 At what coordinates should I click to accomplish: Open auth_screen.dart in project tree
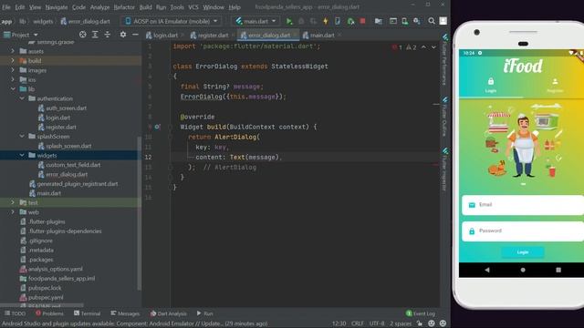tap(62, 108)
